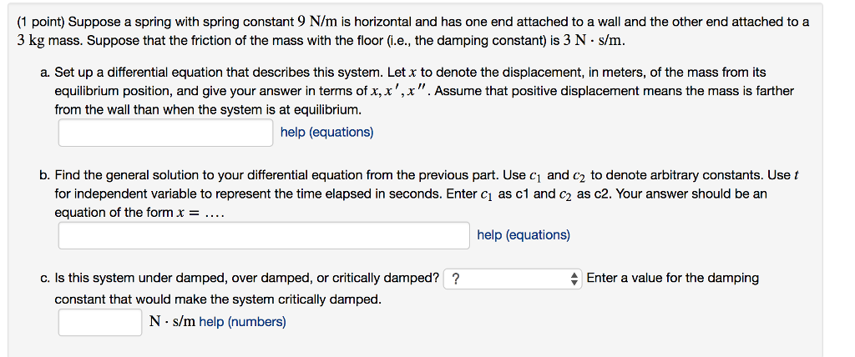Image resolution: width=855 pixels, height=357 pixels.
Task: Click the up-down arrows on damping dropdown
Action: [x=574, y=279]
